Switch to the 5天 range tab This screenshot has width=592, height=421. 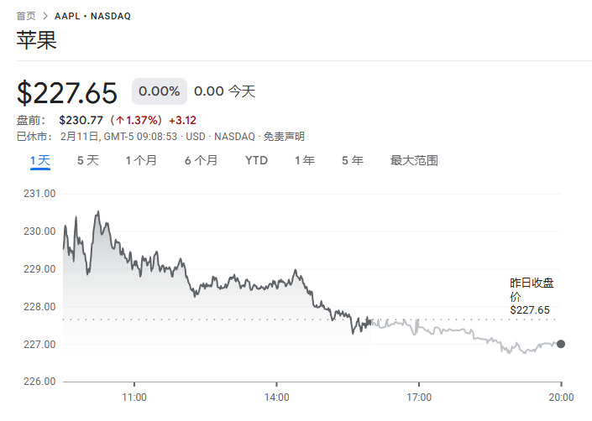pyautogui.click(x=88, y=160)
